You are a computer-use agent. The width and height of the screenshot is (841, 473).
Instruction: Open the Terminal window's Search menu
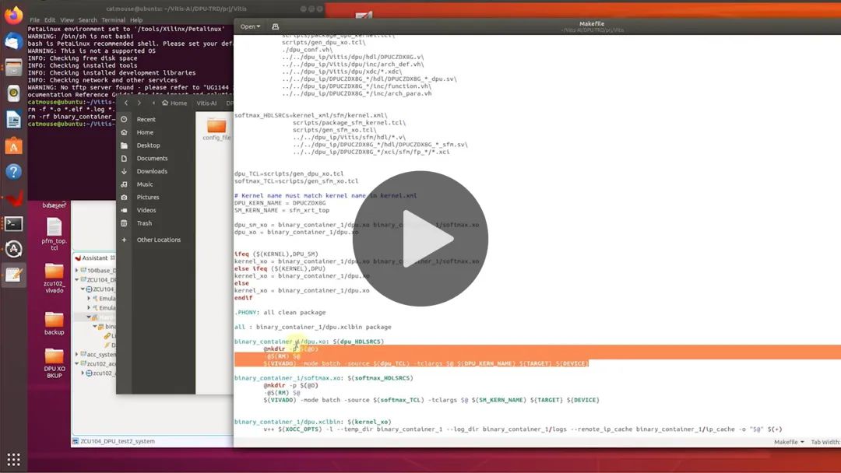coord(87,19)
